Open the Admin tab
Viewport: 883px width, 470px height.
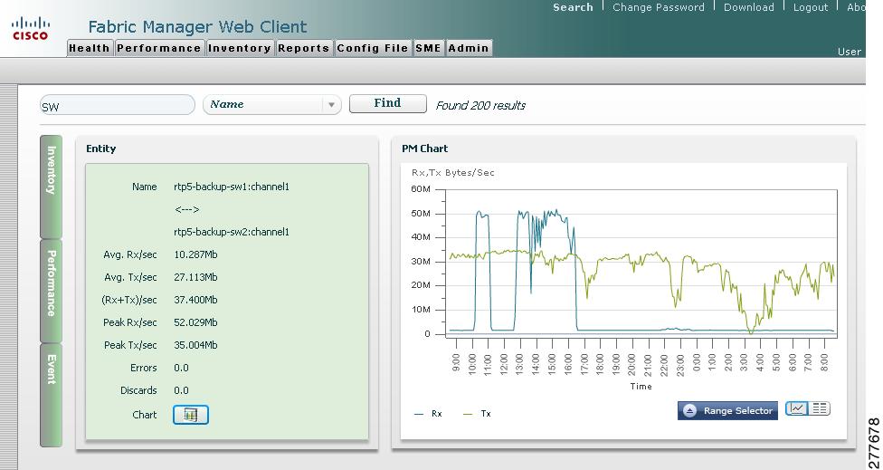[469, 49]
